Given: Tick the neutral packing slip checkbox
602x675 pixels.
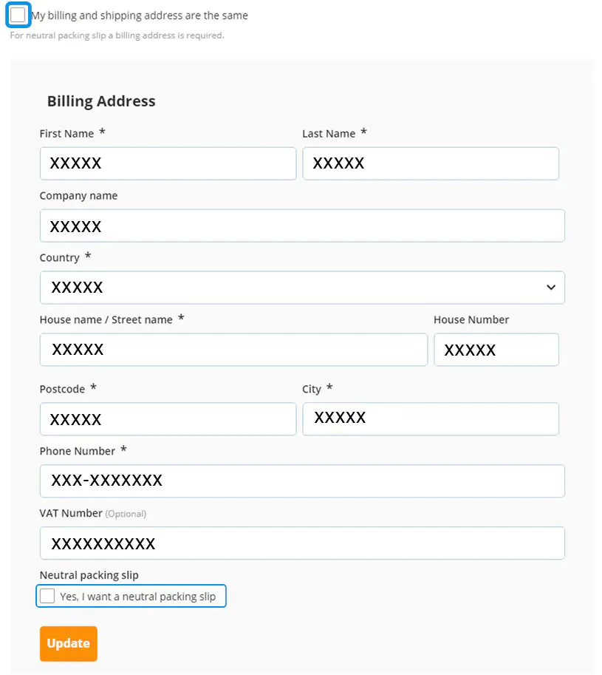Looking at the screenshot, I should 47,596.
